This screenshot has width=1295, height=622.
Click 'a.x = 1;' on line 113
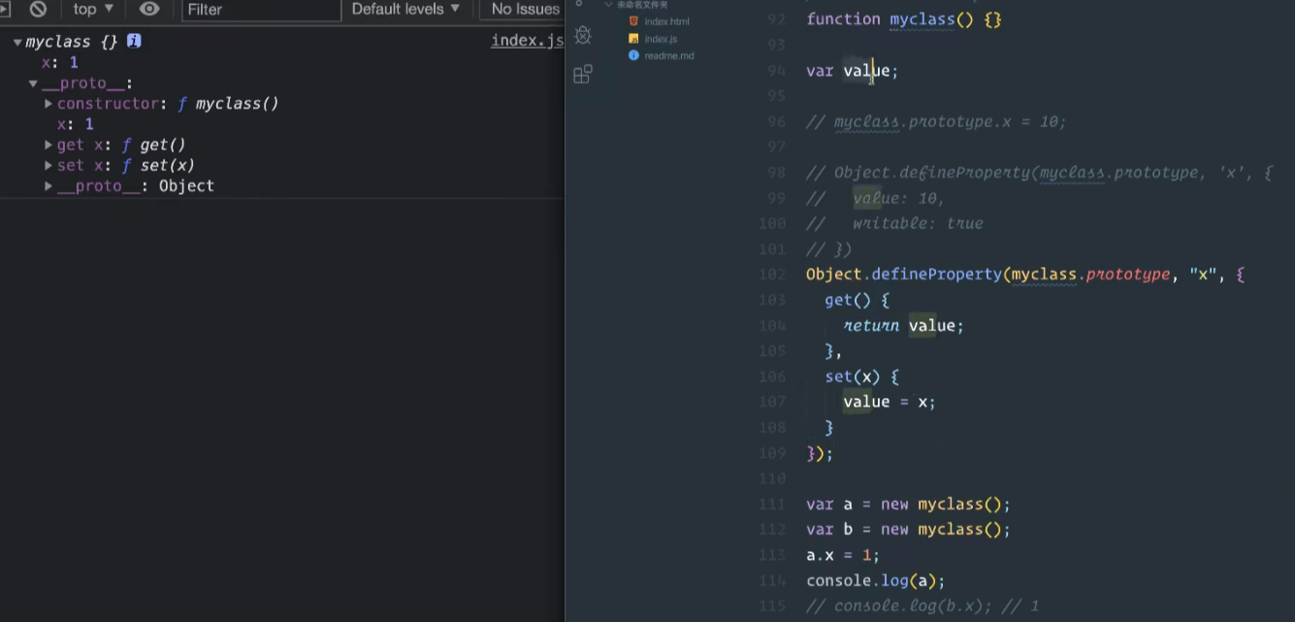click(x=843, y=555)
